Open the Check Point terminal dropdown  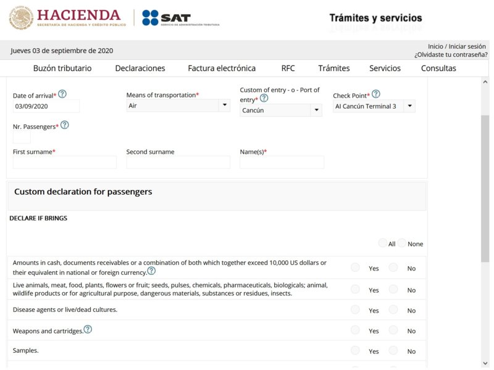[x=374, y=106]
